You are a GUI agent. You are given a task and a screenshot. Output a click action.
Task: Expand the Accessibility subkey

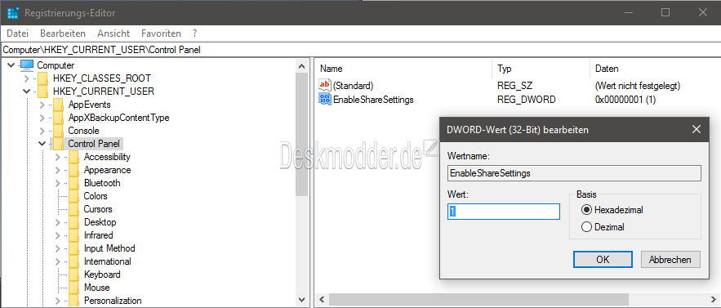(57, 157)
